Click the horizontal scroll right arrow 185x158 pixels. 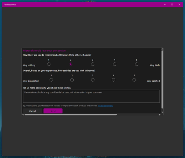(160, 114)
